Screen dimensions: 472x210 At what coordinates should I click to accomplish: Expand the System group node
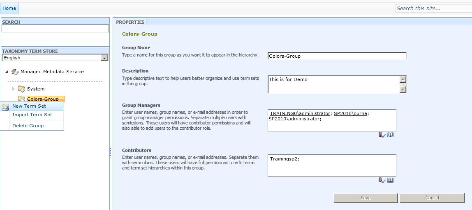coord(13,89)
